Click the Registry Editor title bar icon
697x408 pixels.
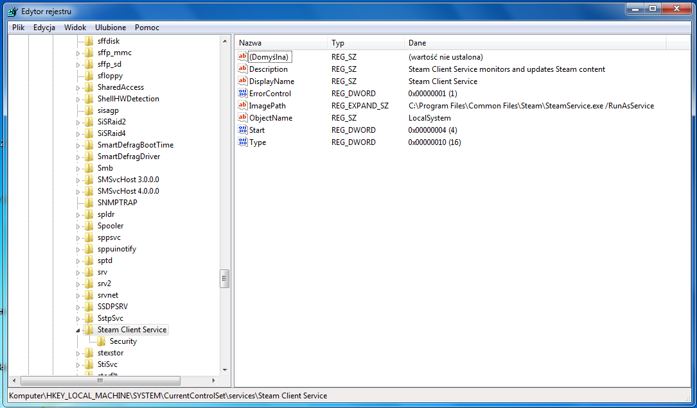[x=13, y=12]
